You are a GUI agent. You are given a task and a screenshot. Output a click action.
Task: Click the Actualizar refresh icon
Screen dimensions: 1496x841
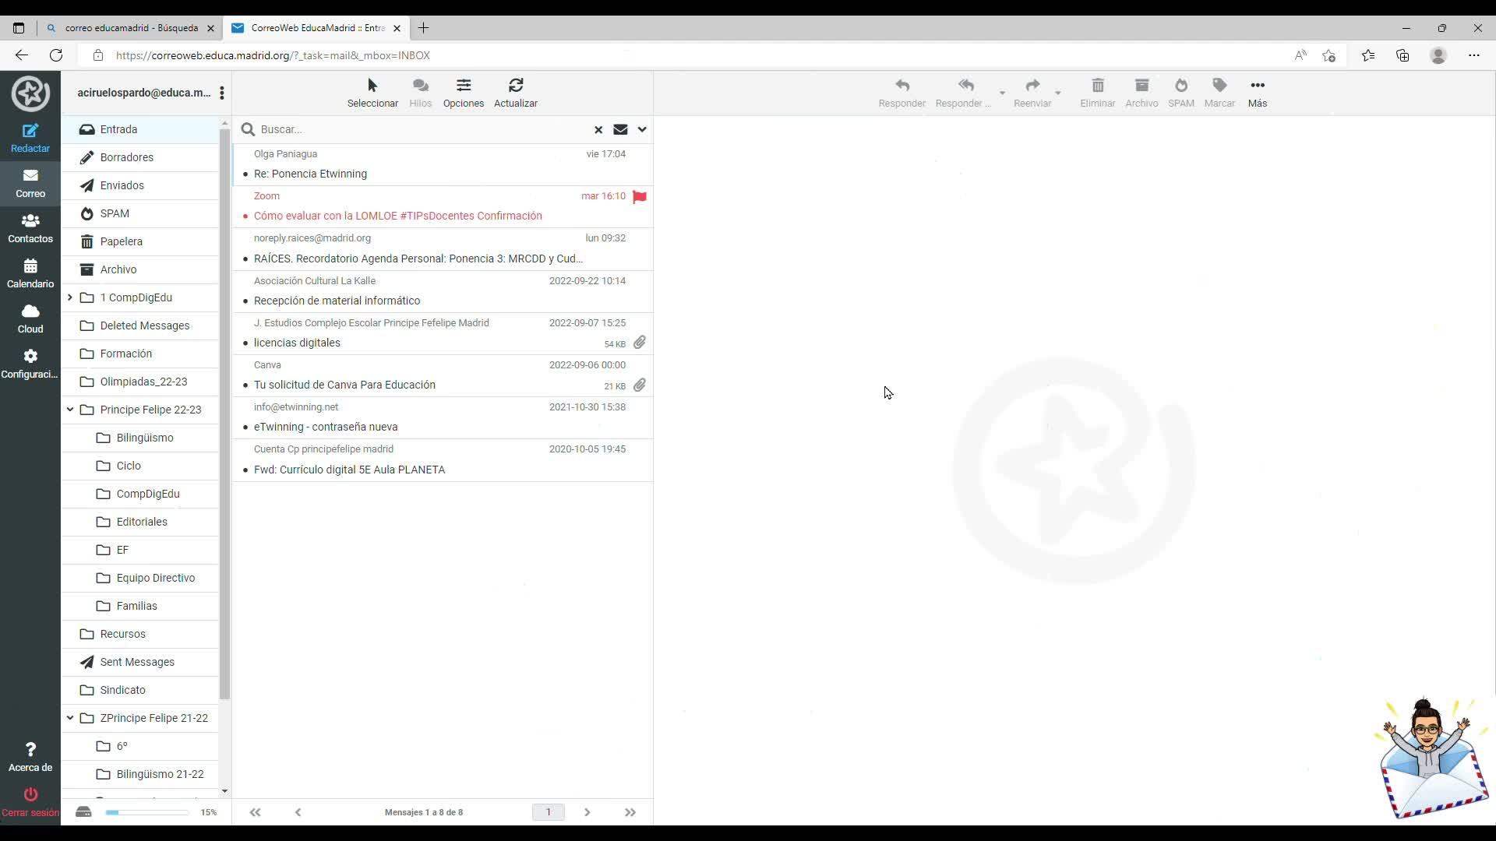[x=515, y=86]
